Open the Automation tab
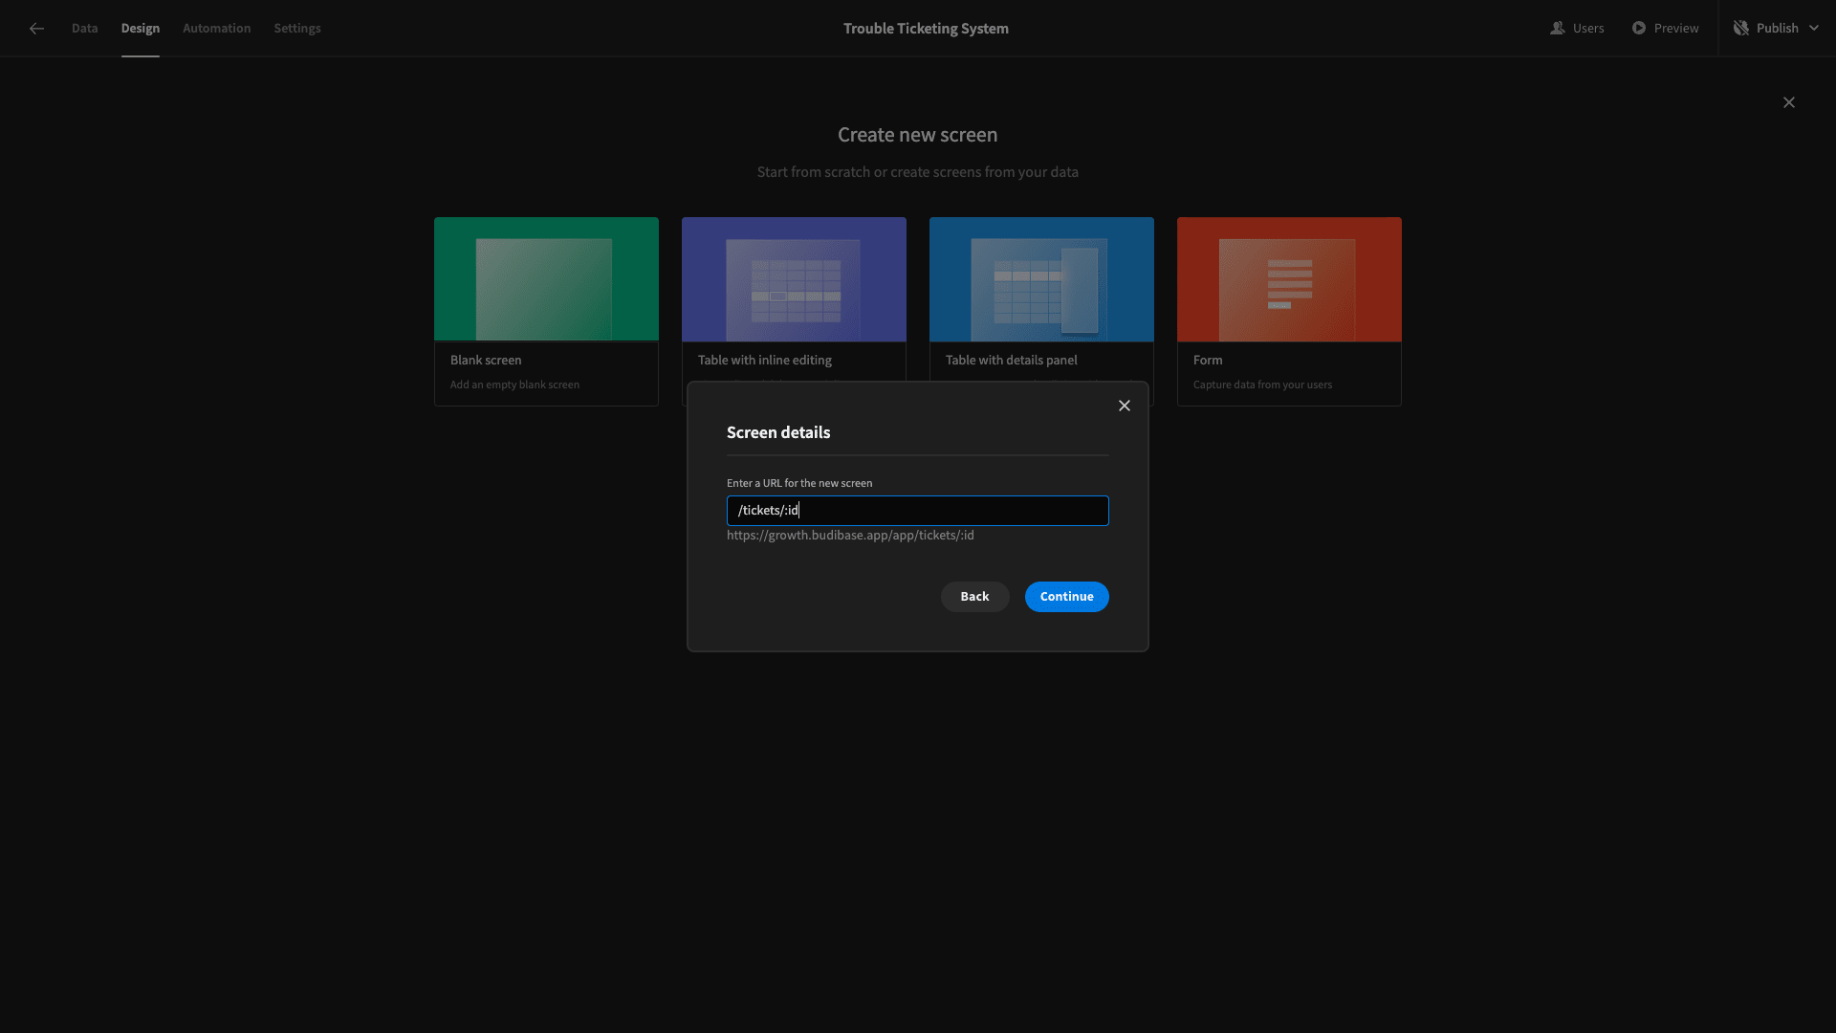This screenshot has height=1033, width=1836. tap(217, 29)
